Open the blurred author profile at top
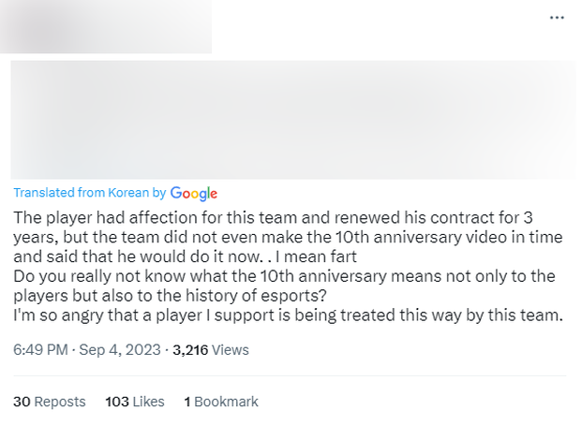Viewport: 581px width, 425px height. [x=105, y=26]
